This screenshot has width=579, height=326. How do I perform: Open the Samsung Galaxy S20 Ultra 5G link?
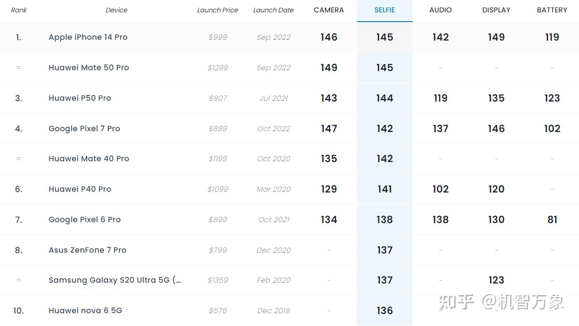pyautogui.click(x=115, y=280)
